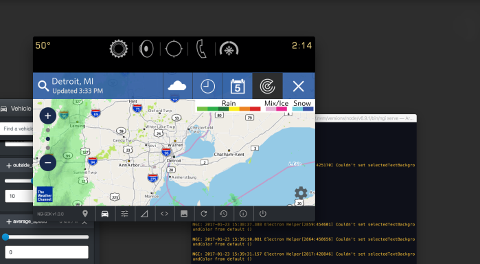Expand the average_speed plus icon
480x264 pixels.
(9, 221)
